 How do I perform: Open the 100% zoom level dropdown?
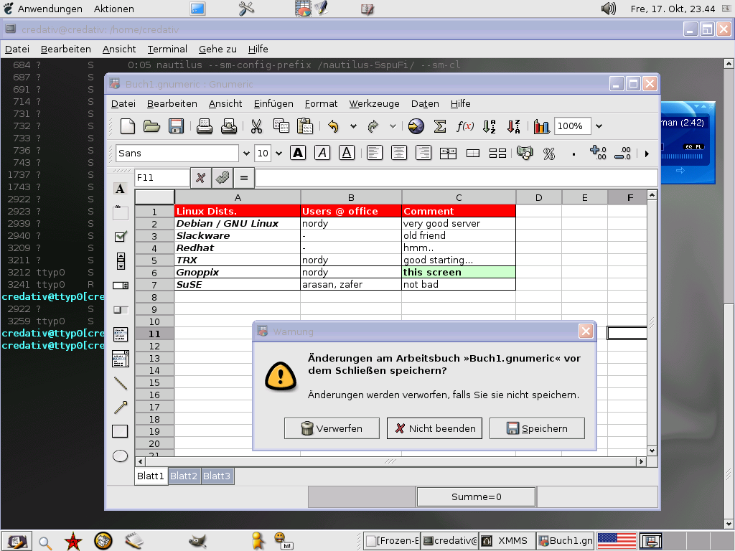[x=599, y=126]
